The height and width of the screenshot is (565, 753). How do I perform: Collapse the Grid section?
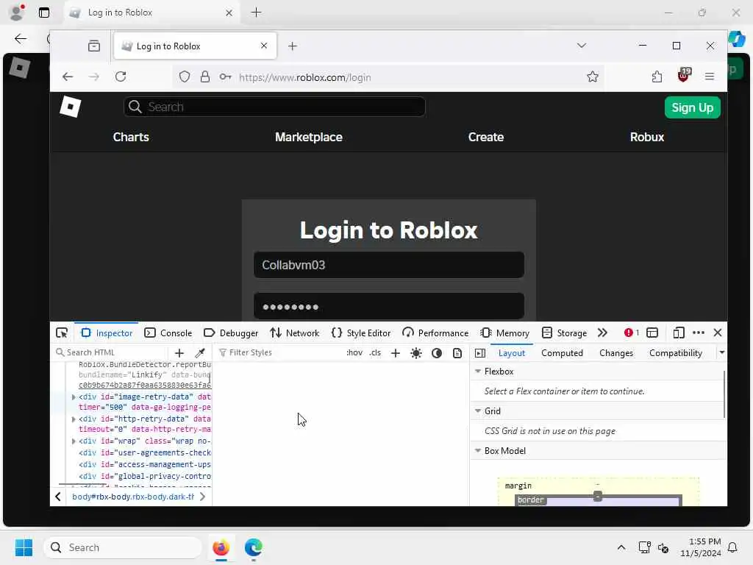(478, 411)
